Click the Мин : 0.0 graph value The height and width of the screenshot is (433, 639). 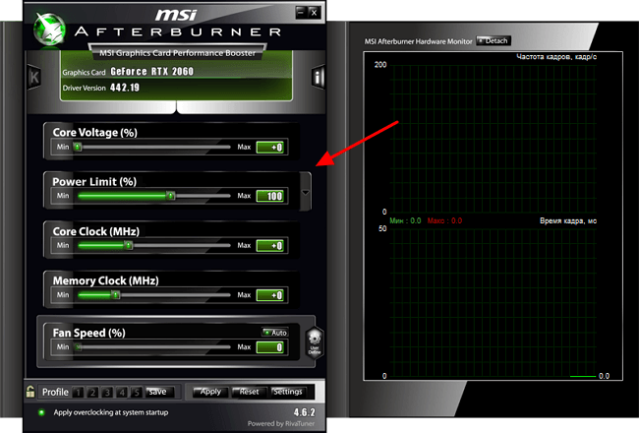pos(405,220)
